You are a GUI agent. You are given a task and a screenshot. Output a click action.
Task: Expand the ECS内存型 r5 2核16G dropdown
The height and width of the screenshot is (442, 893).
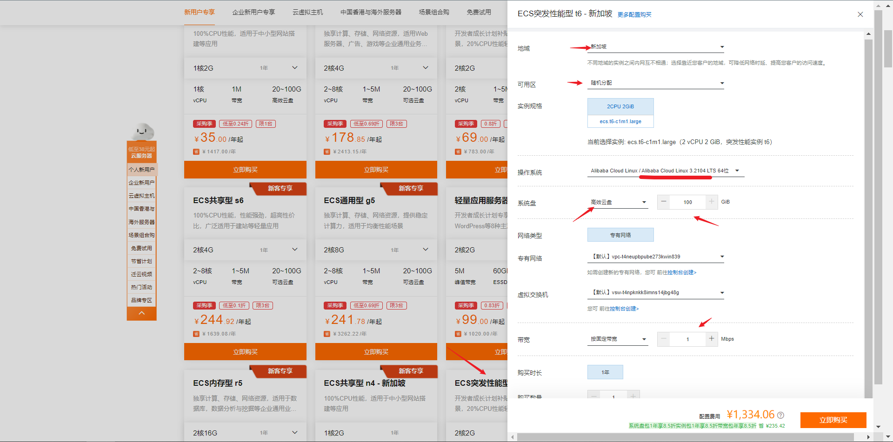pos(294,432)
